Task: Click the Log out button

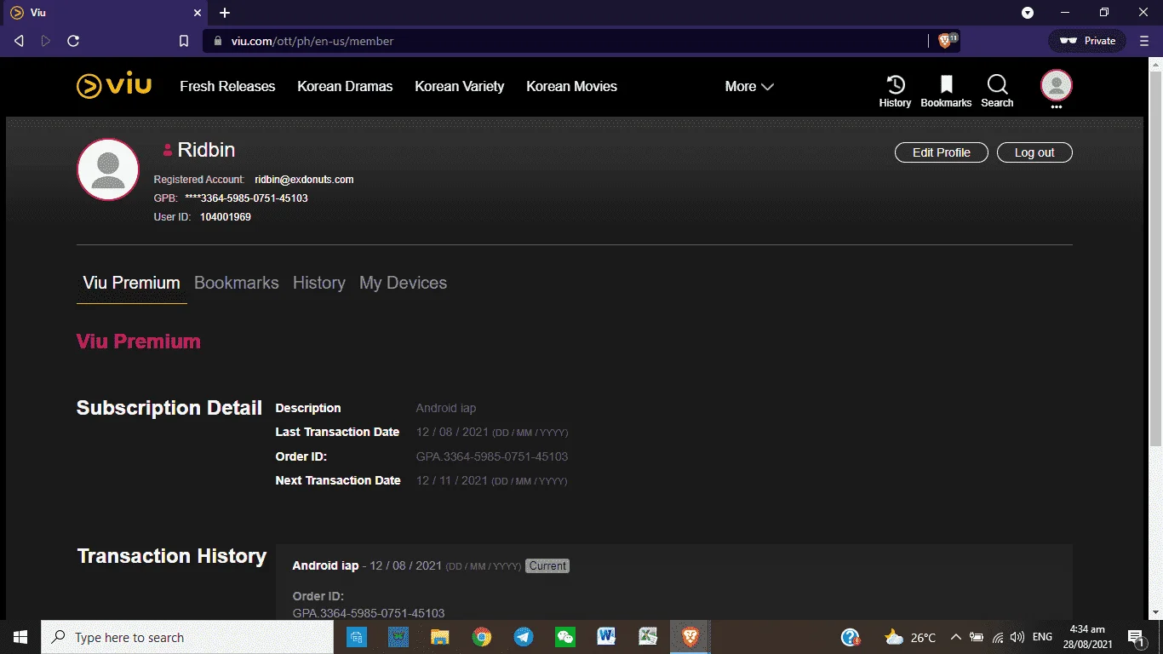Action: coord(1034,152)
